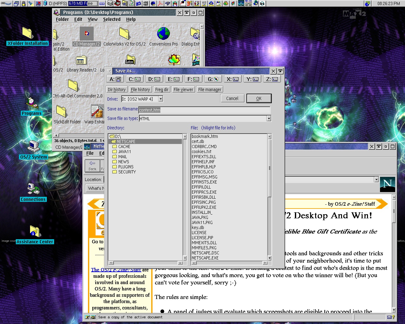Select SlickEdit Folder icon in Programs window
Image resolution: width=405 pixels, height=324 pixels.
point(61,112)
